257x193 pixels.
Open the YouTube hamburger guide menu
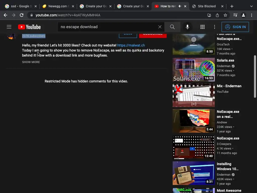pos(9,27)
